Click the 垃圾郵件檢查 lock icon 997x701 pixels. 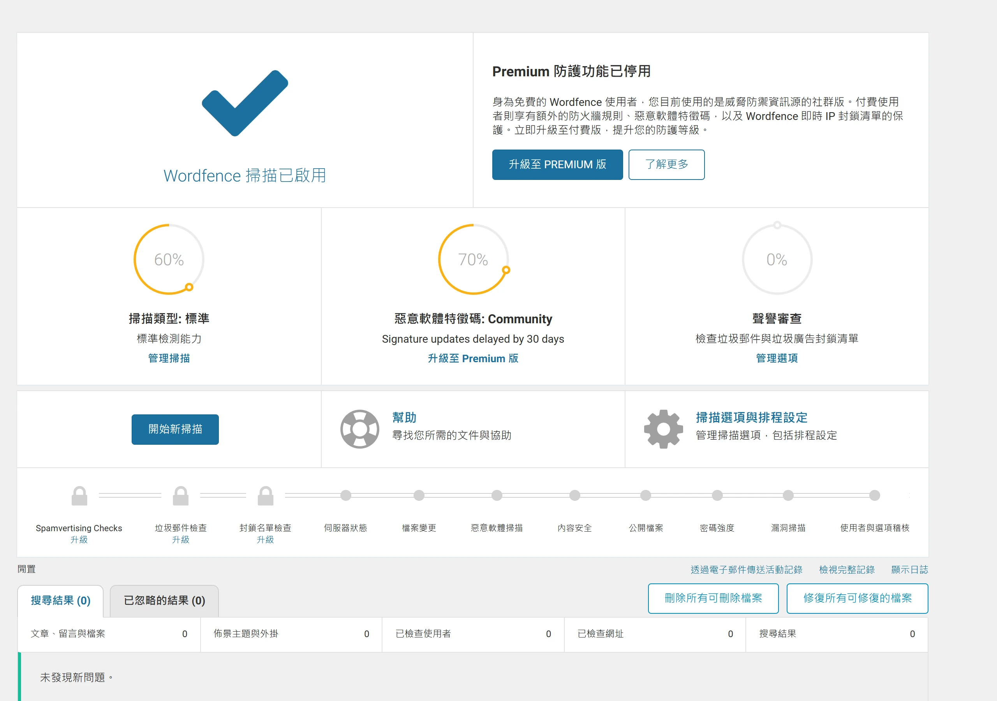pos(181,495)
